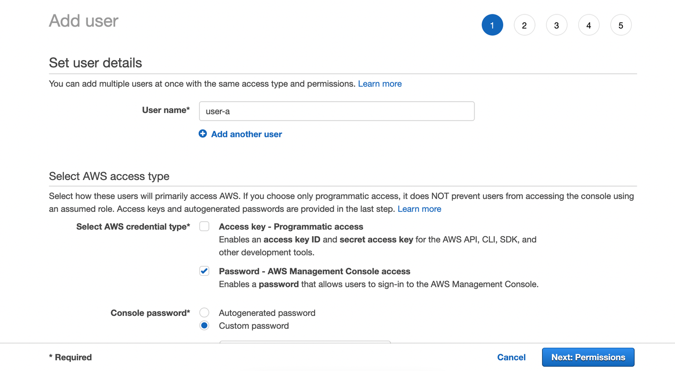675x371 pixels.
Task: Click the plus icon beside Add another user
Action: (202, 134)
